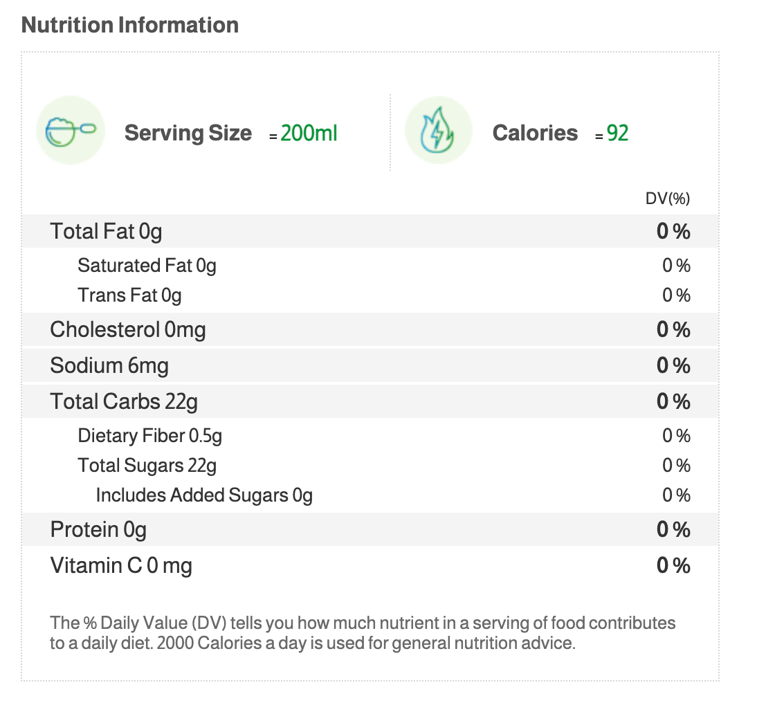Select the Dietary Fiber 0.5g entry
The height and width of the screenshot is (714, 757).
149,436
